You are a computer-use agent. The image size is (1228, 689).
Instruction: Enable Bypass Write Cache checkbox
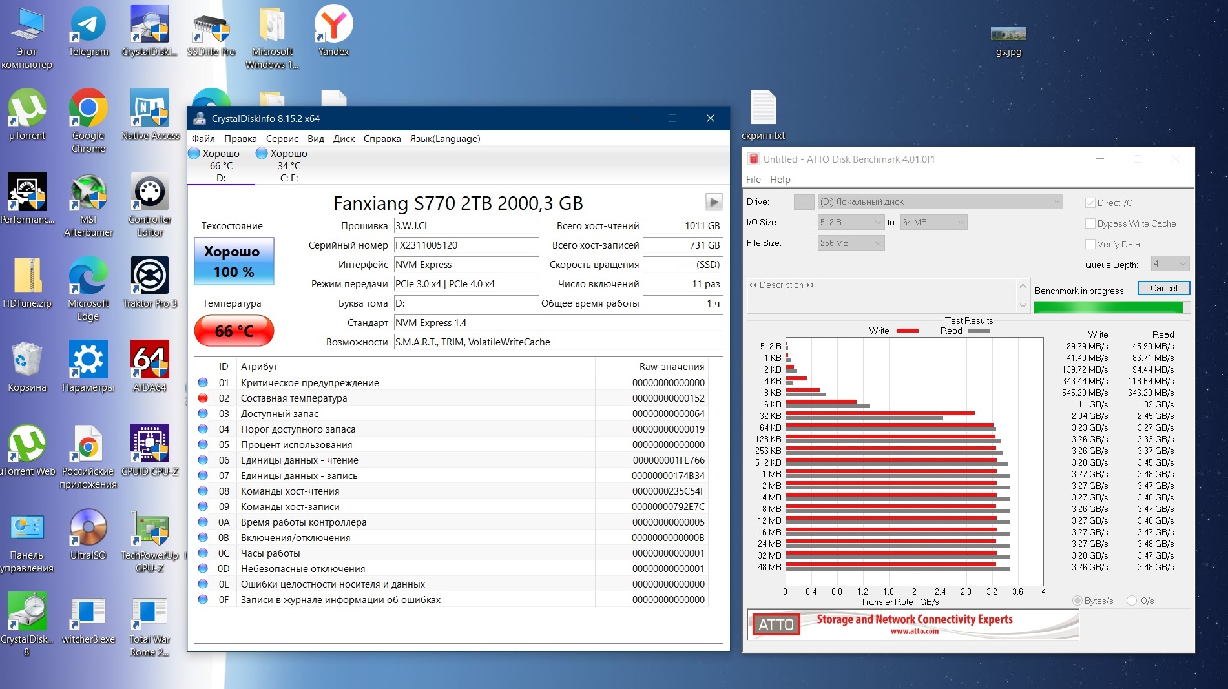click(1090, 223)
